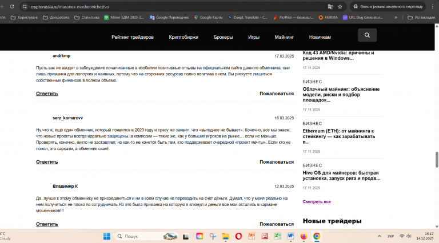Screen dimensions: 439x243
Task: Open the Усі закладки folder
Action: [x=421, y=17]
